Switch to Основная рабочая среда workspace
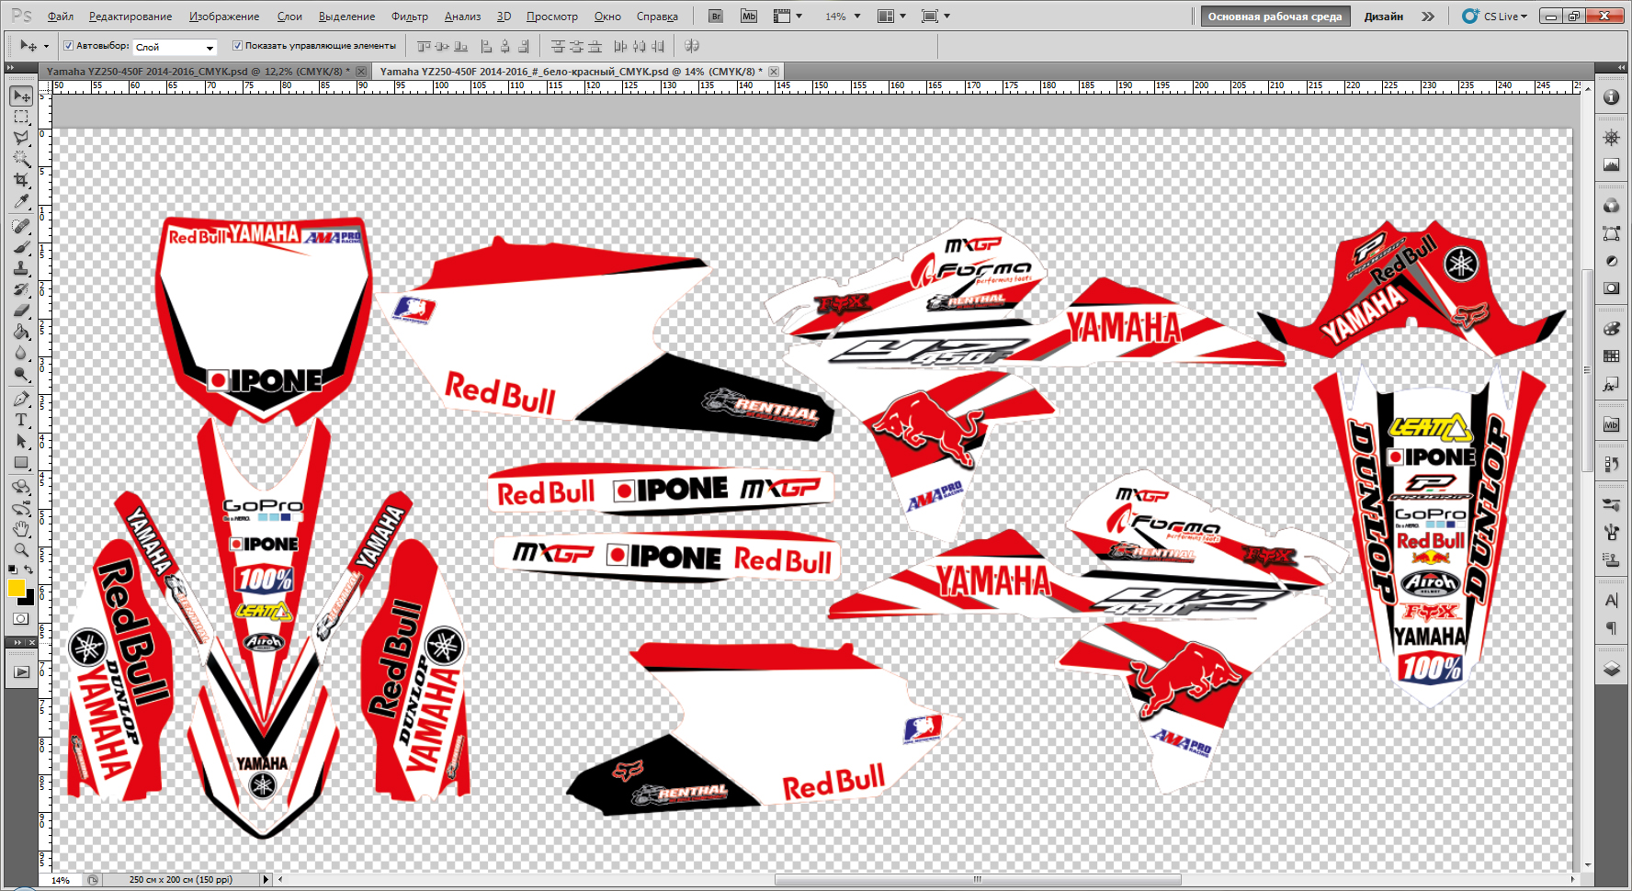 [x=1275, y=17]
